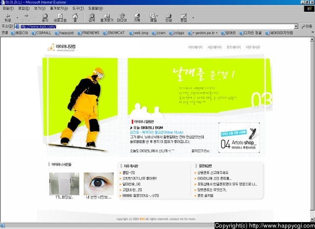This screenshot has height=229, width=315.
Task: Open web jong link in links bar
Action: coord(139,33)
